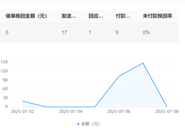185x128 pixels.
Task: Select the value 1 in the 回应 column
Action: (x=90, y=32)
